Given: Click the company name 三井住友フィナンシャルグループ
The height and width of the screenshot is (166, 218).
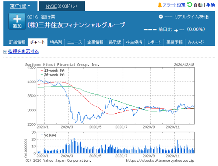Looking at the screenshot, I should [76, 25].
